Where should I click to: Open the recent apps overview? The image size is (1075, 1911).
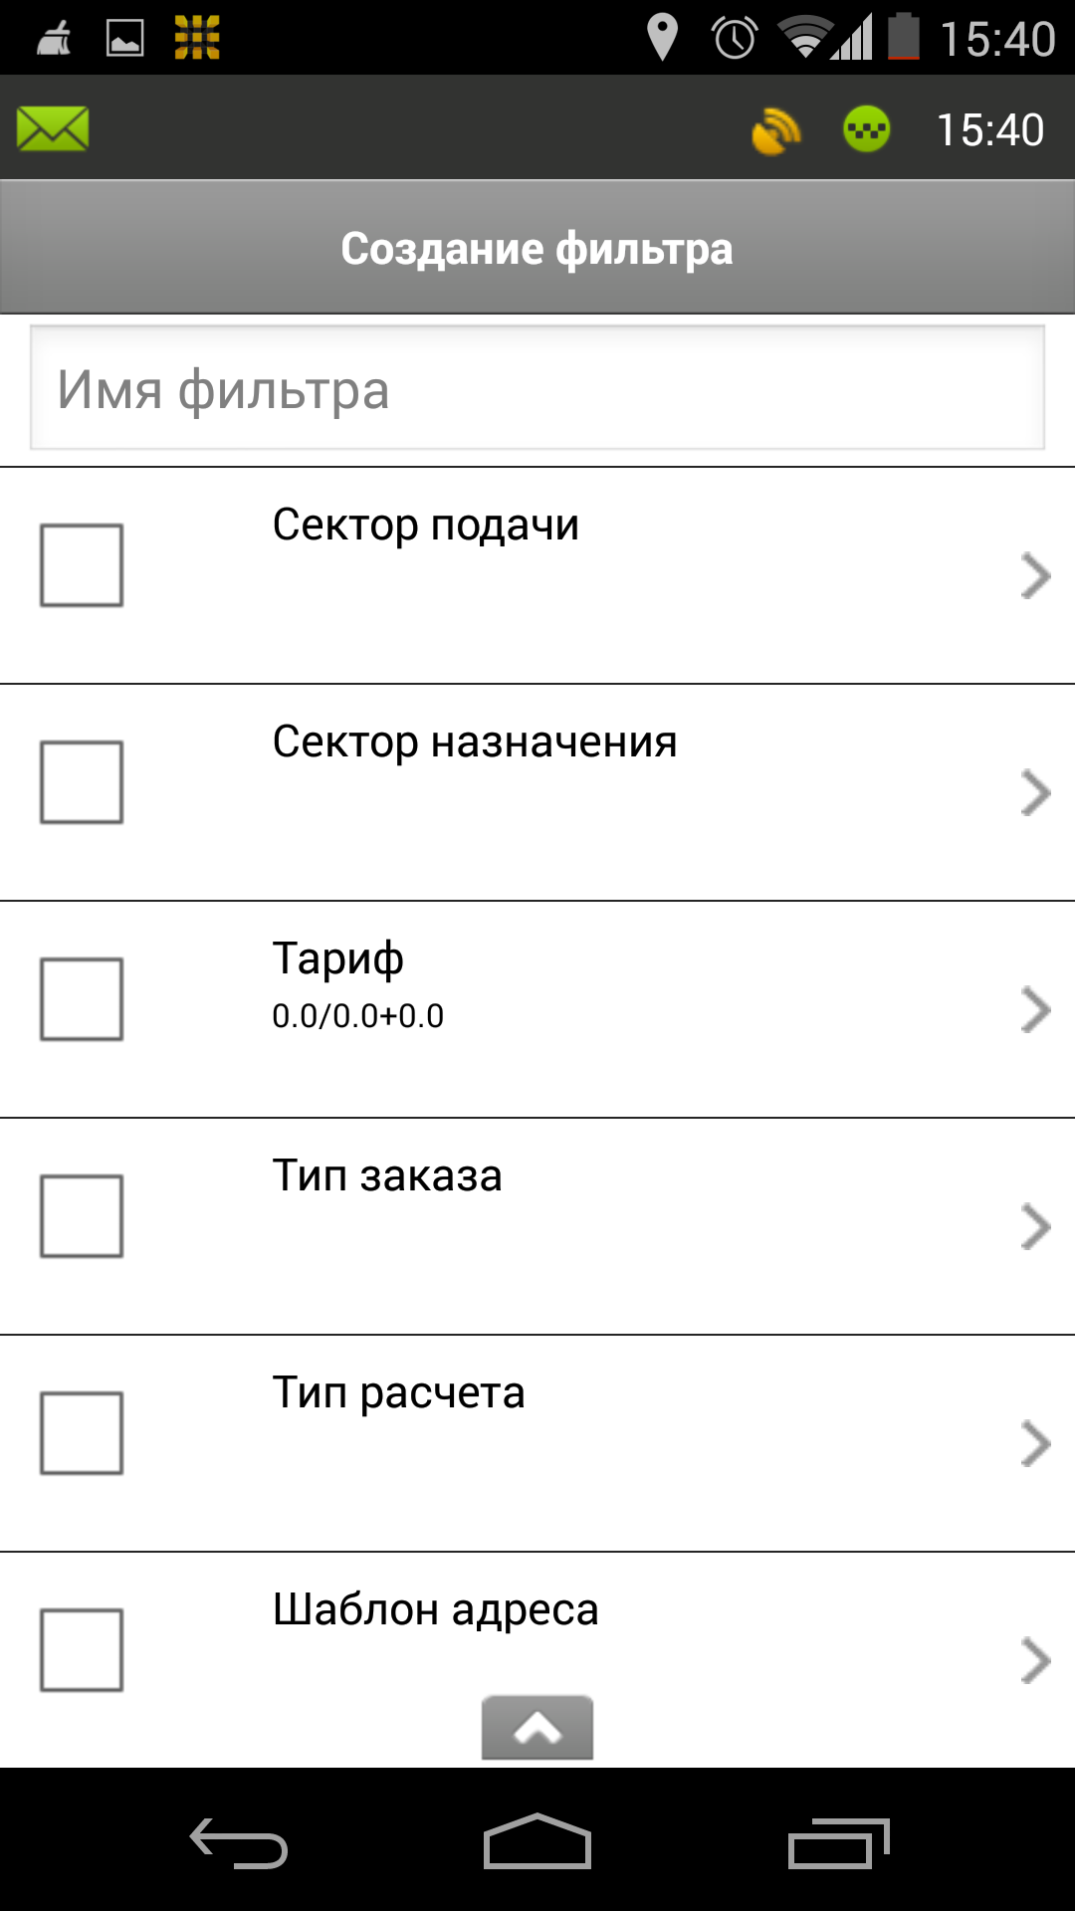pyautogui.click(x=837, y=1842)
